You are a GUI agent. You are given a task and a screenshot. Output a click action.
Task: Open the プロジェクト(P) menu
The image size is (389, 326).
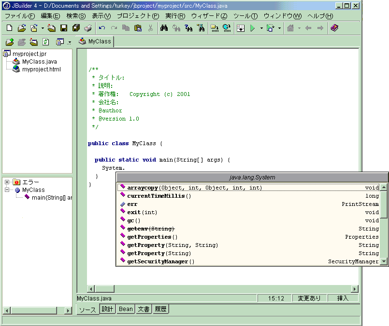[x=138, y=16]
